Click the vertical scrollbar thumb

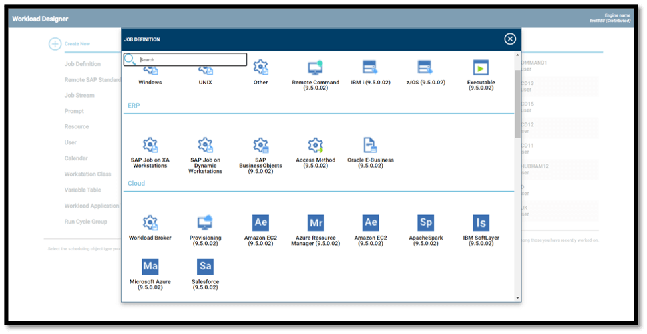[517, 104]
